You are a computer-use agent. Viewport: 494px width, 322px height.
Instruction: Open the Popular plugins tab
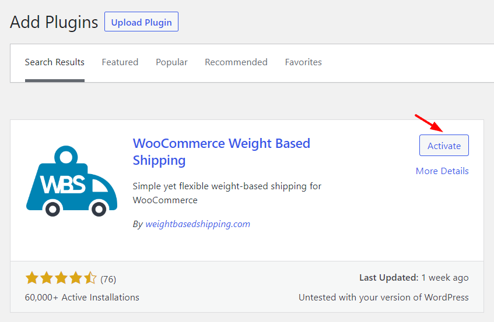coord(171,62)
